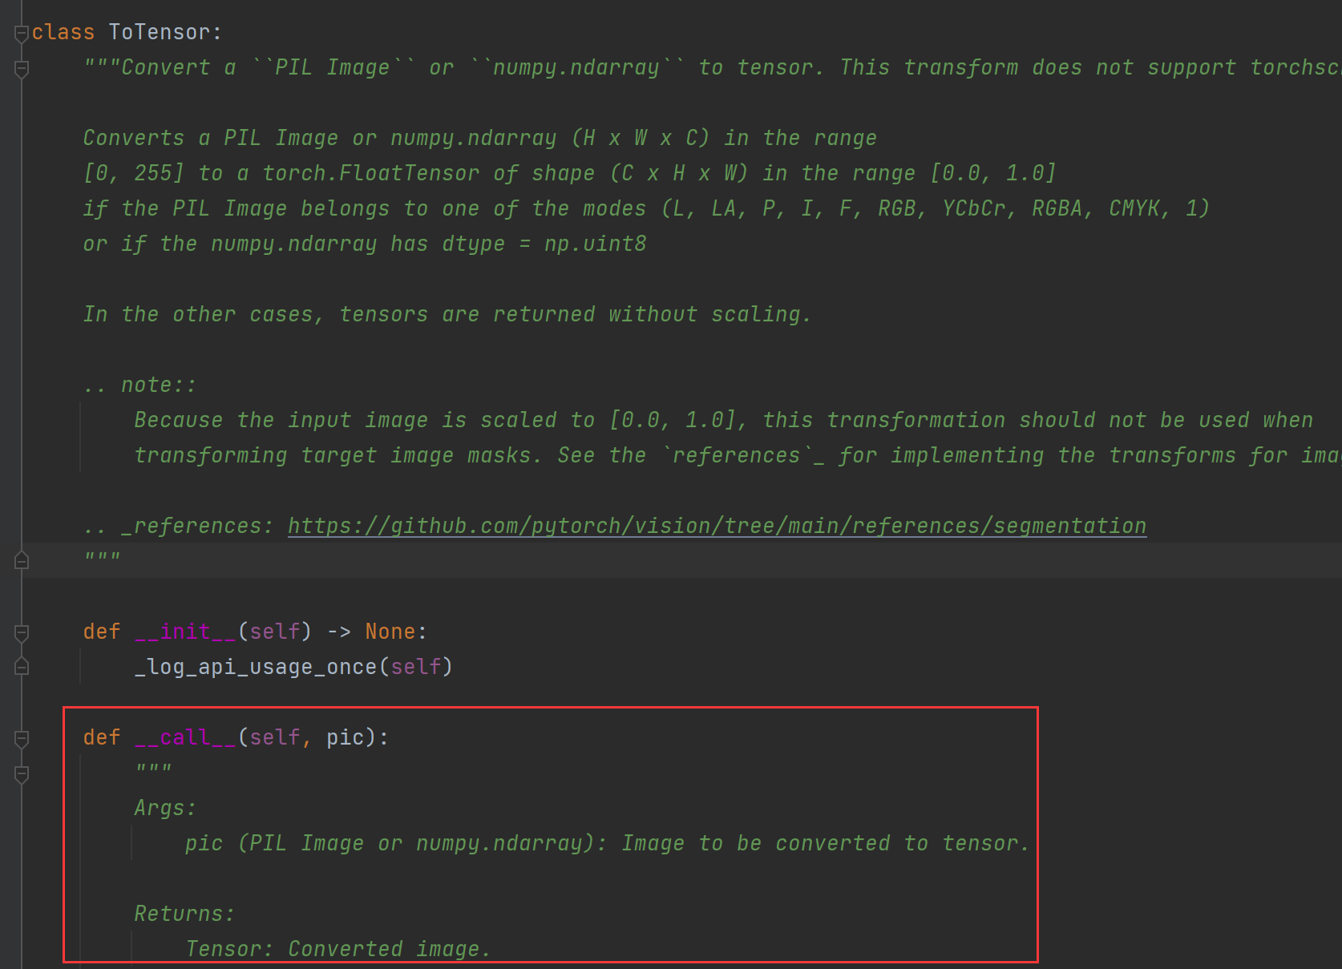Image resolution: width=1342 pixels, height=969 pixels.
Task: Click the '.. note::' directive in docstring
Action: pos(140,385)
